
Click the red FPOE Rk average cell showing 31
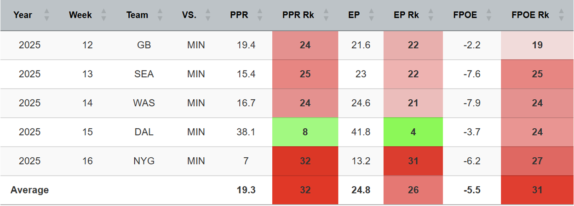click(x=537, y=190)
